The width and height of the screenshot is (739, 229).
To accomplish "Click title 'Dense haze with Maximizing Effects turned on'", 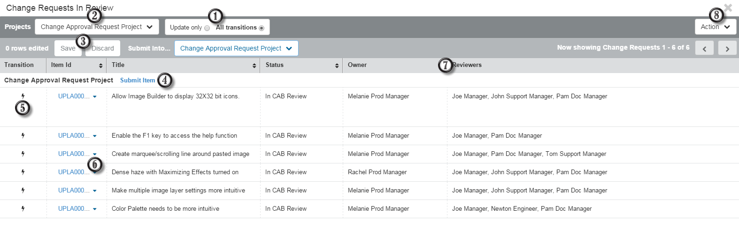I will click(x=175, y=172).
